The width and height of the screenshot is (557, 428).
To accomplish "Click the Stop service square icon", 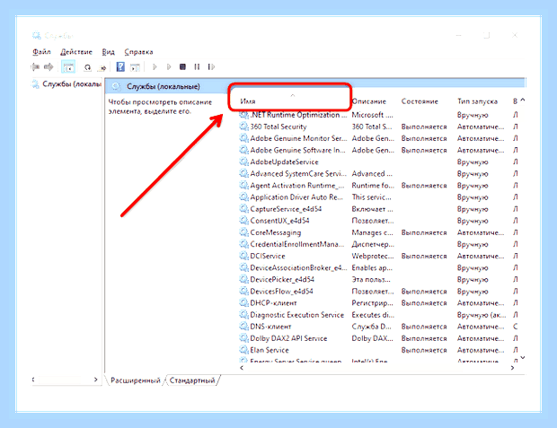I will [182, 66].
